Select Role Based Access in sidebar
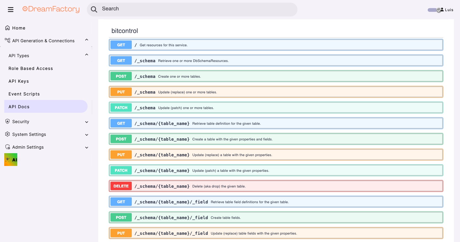The image size is (460, 242). pyautogui.click(x=30, y=68)
